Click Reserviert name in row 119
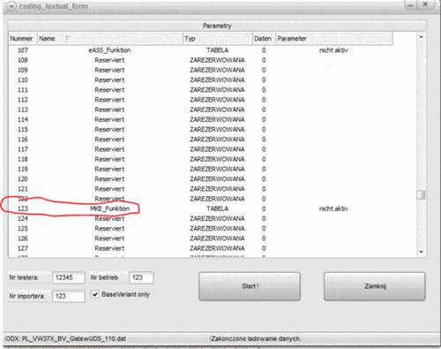441x349 pixels. pos(109,170)
